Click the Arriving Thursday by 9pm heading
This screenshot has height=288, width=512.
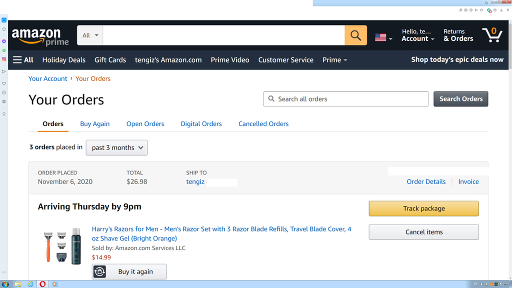(x=89, y=206)
